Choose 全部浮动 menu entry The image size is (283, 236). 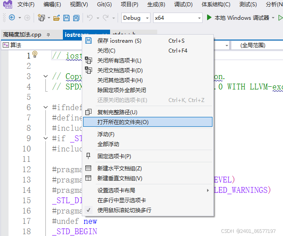[148, 144]
